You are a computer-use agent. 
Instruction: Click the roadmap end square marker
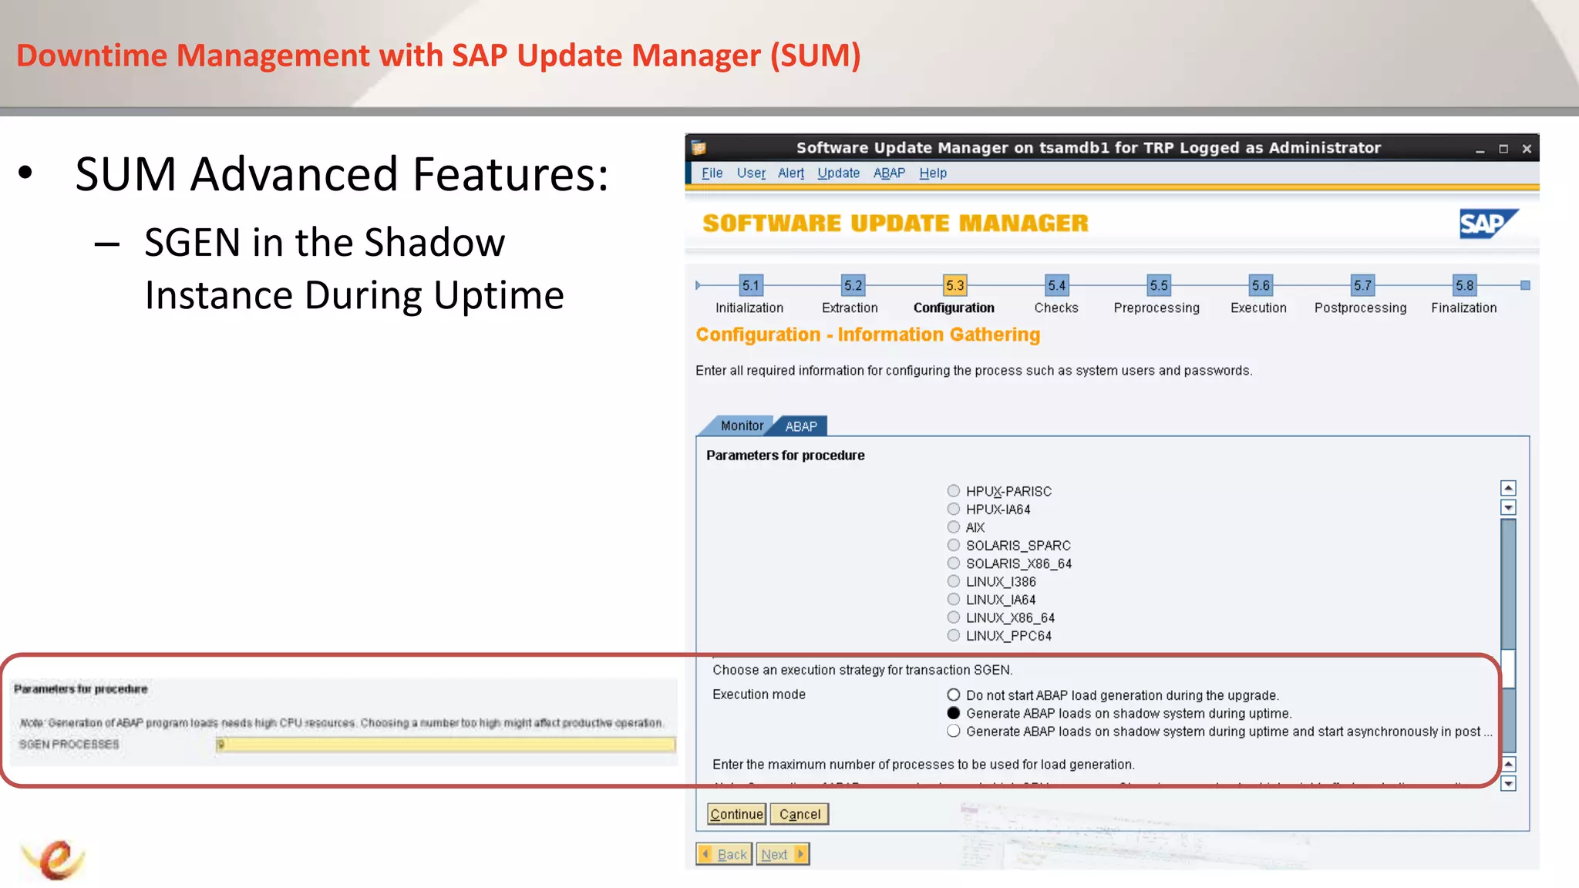pyautogui.click(x=1525, y=285)
